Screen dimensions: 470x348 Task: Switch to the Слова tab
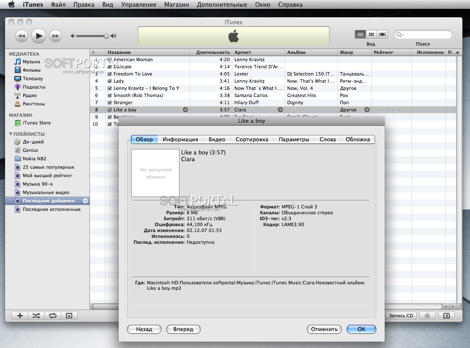tap(328, 139)
